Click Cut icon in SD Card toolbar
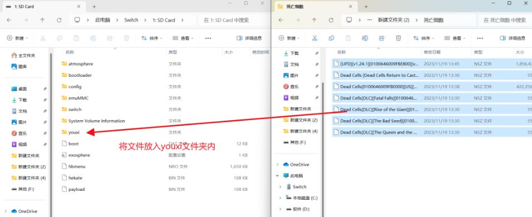 point(43,38)
